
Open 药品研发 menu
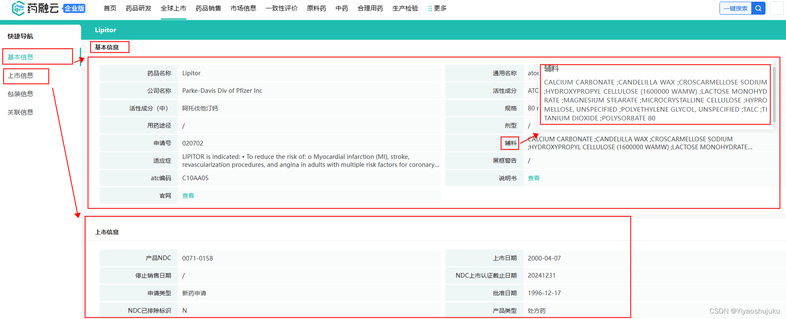coord(138,8)
